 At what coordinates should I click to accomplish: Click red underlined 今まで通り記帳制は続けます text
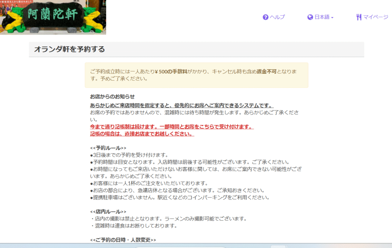coord(171,127)
